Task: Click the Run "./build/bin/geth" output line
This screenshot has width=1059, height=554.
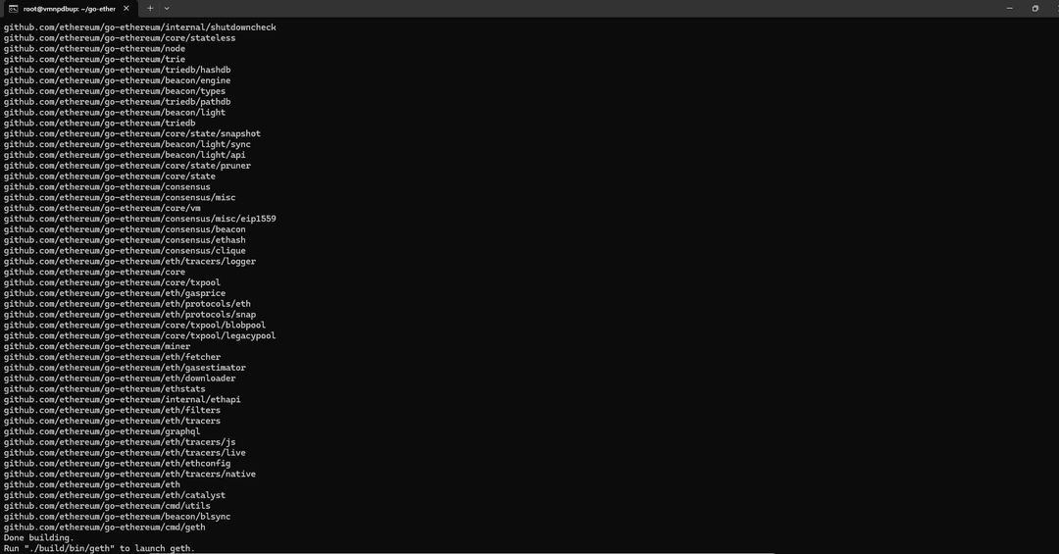Action: (98, 548)
